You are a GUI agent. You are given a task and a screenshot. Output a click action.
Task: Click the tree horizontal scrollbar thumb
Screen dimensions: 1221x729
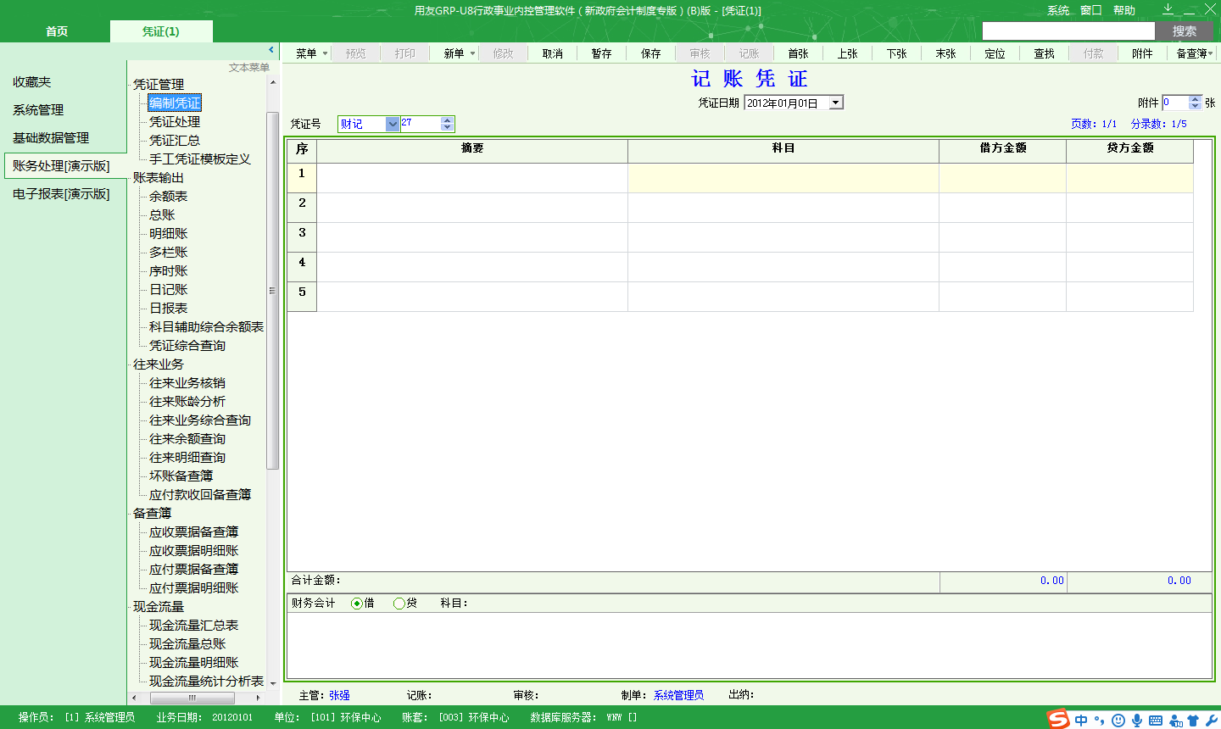tap(192, 698)
